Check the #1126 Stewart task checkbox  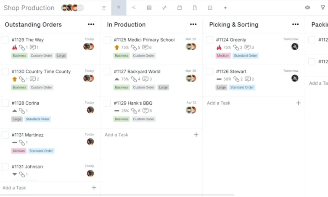pyautogui.click(x=209, y=72)
